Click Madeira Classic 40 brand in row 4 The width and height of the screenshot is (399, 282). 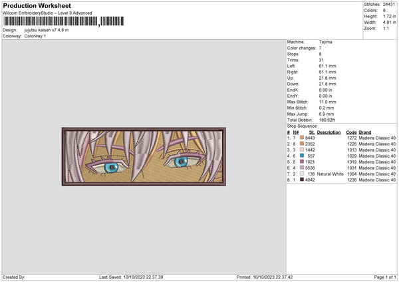click(x=377, y=156)
